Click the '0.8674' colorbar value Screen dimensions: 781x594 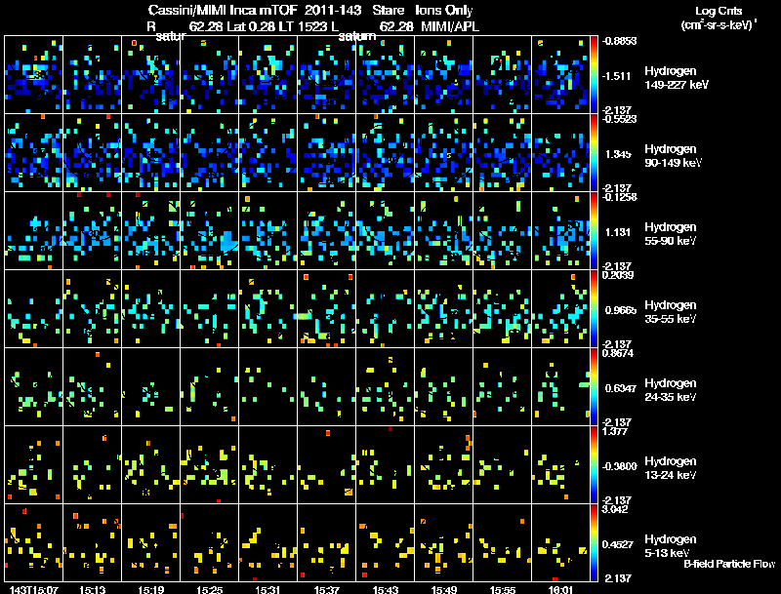pyautogui.click(x=618, y=353)
